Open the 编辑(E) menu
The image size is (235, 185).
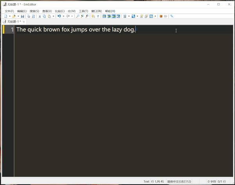pyautogui.click(x=22, y=11)
